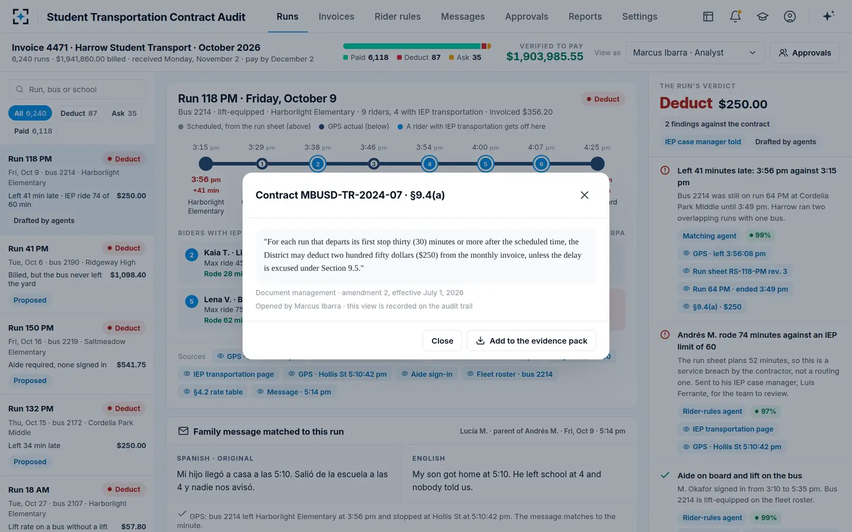
Task: Click the graduation cap icon
Action: [763, 17]
